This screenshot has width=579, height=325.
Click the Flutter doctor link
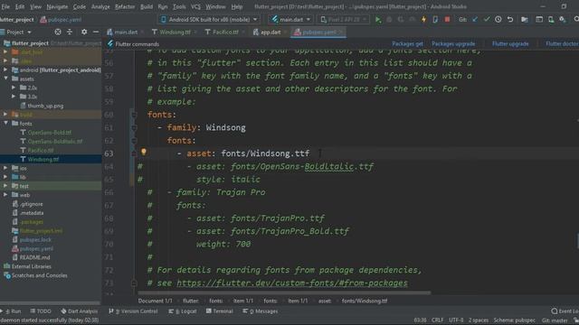point(562,44)
